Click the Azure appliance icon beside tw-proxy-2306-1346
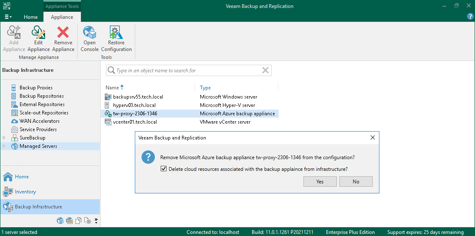The height and width of the screenshot is (236, 475). 108,114
